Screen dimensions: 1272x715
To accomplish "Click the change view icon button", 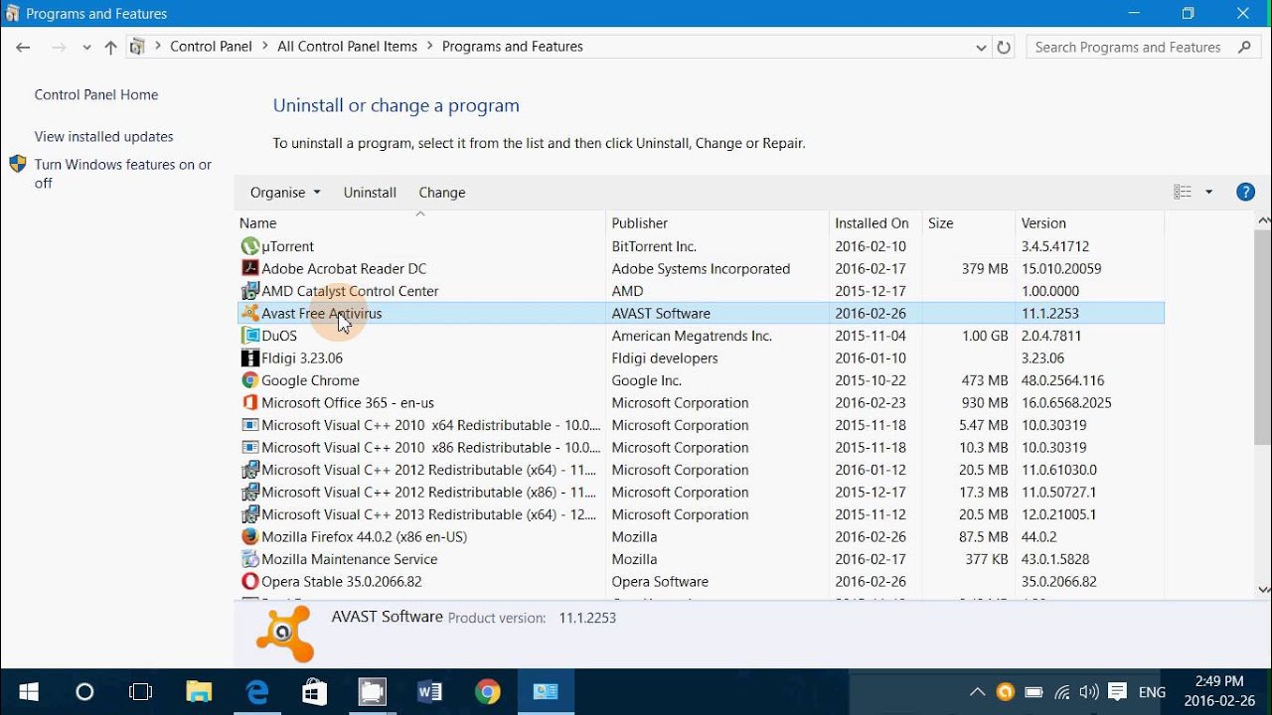I will tap(1183, 193).
